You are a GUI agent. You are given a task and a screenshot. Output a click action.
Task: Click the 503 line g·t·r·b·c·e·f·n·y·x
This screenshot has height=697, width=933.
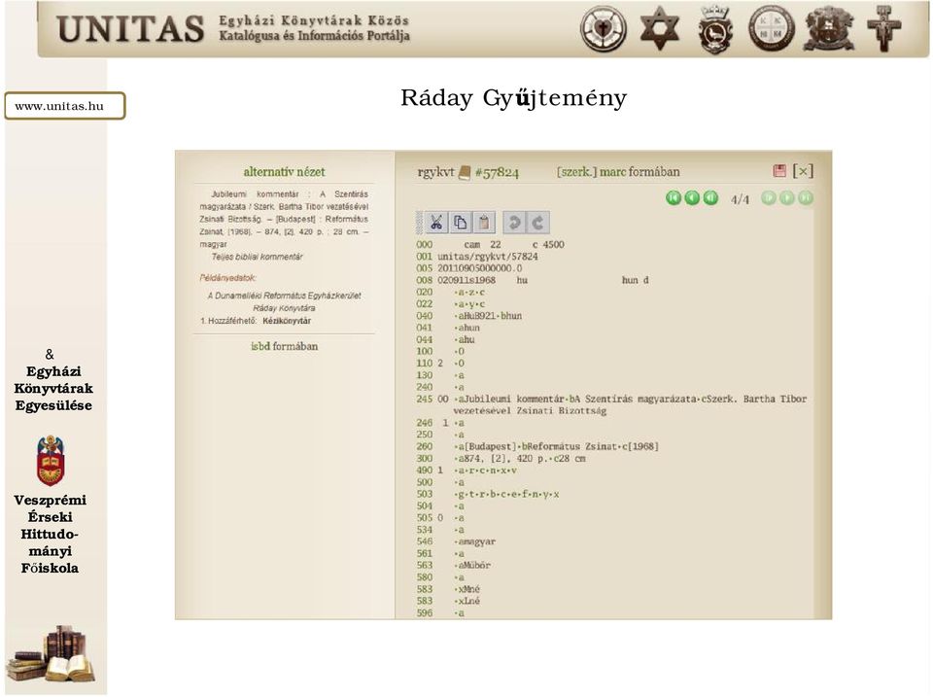[x=488, y=494]
